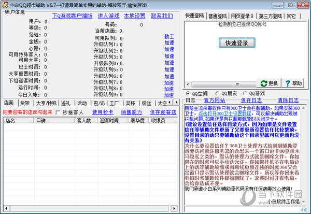Click the store list right scroll arrow
This screenshot has width=311, height=214.
point(174,208)
